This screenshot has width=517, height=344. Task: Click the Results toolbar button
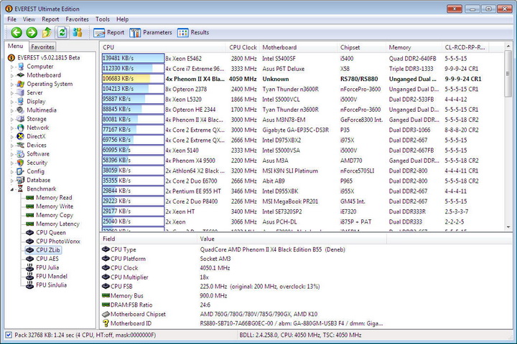(x=193, y=32)
